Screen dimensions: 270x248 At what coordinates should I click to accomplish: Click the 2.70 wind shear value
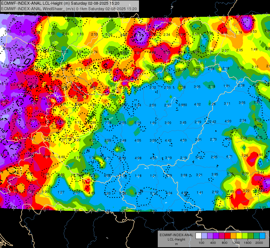pyautogui.click(x=213, y=139)
